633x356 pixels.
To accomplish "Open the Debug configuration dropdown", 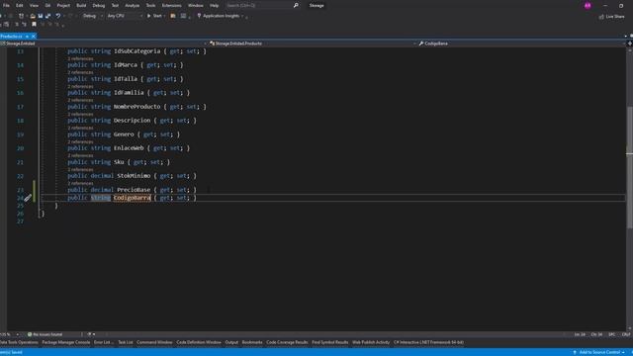I will pos(92,16).
